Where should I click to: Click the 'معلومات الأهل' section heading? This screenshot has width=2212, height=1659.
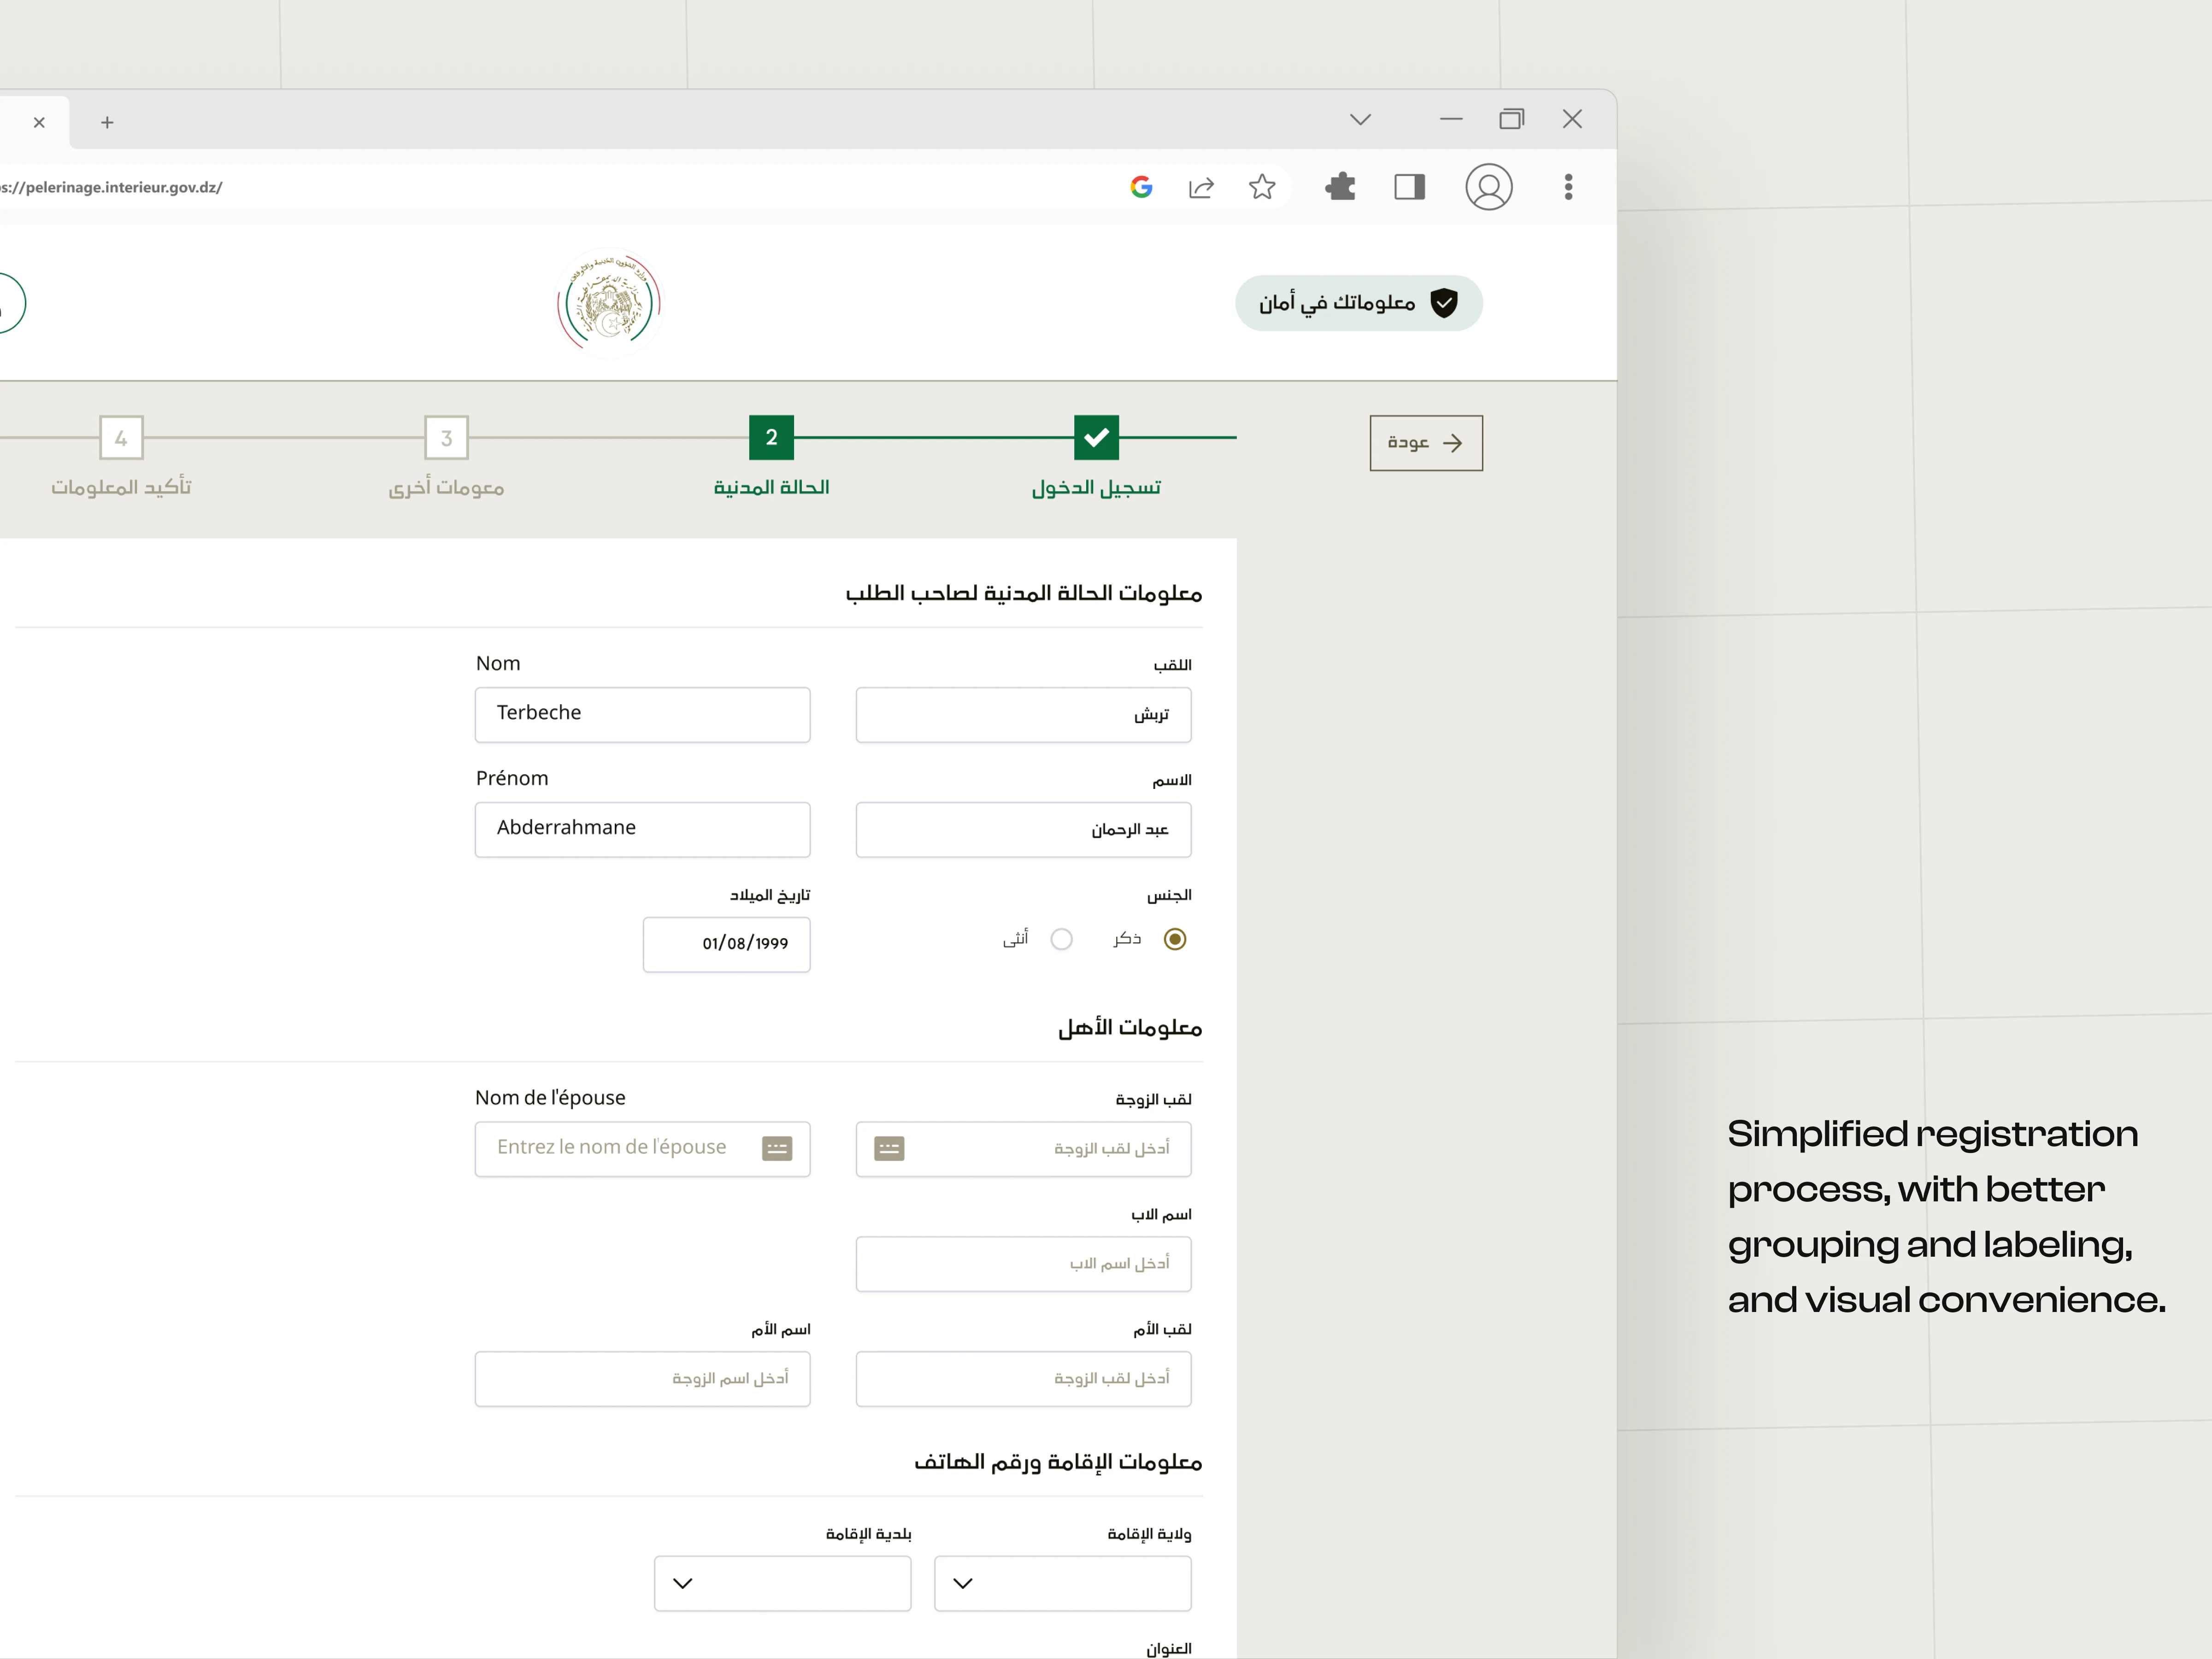pos(1130,1027)
